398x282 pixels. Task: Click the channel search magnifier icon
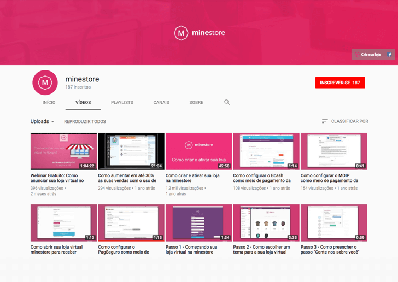pos(227,102)
